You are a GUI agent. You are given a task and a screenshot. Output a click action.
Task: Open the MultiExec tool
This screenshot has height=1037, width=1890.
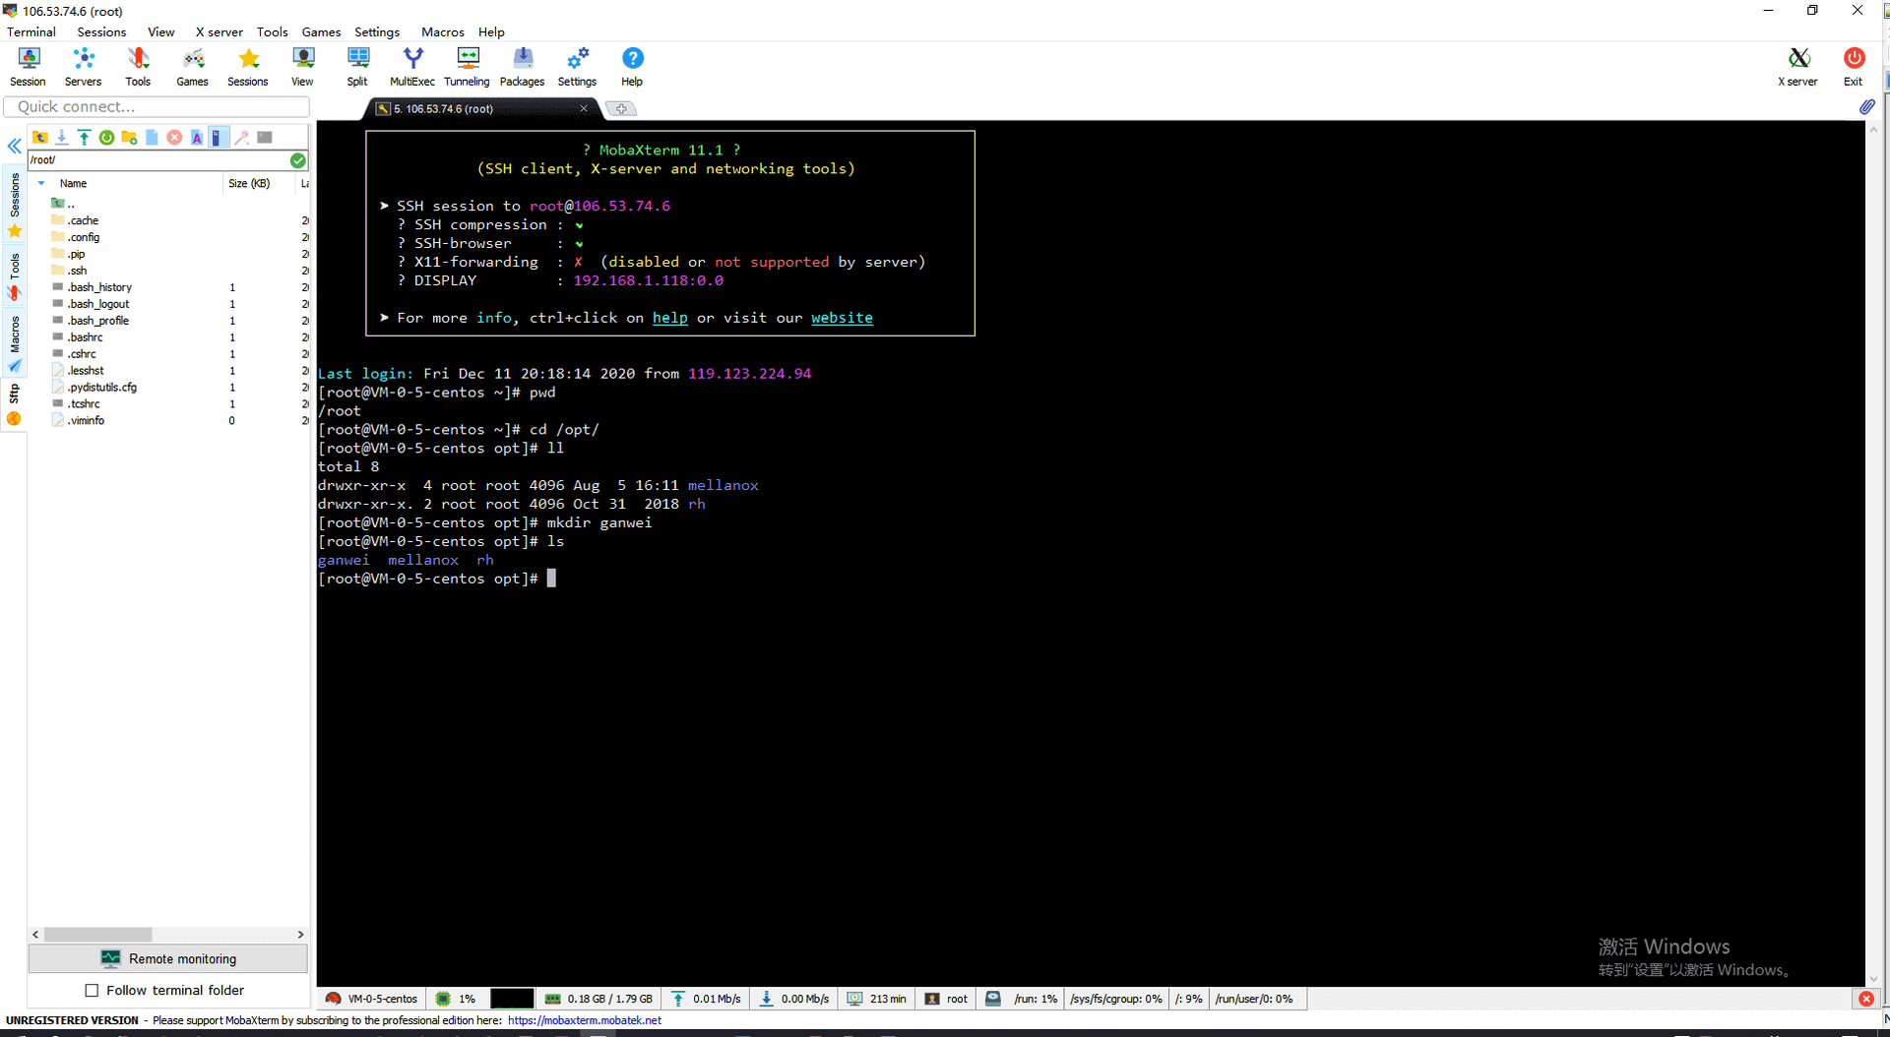tap(411, 67)
